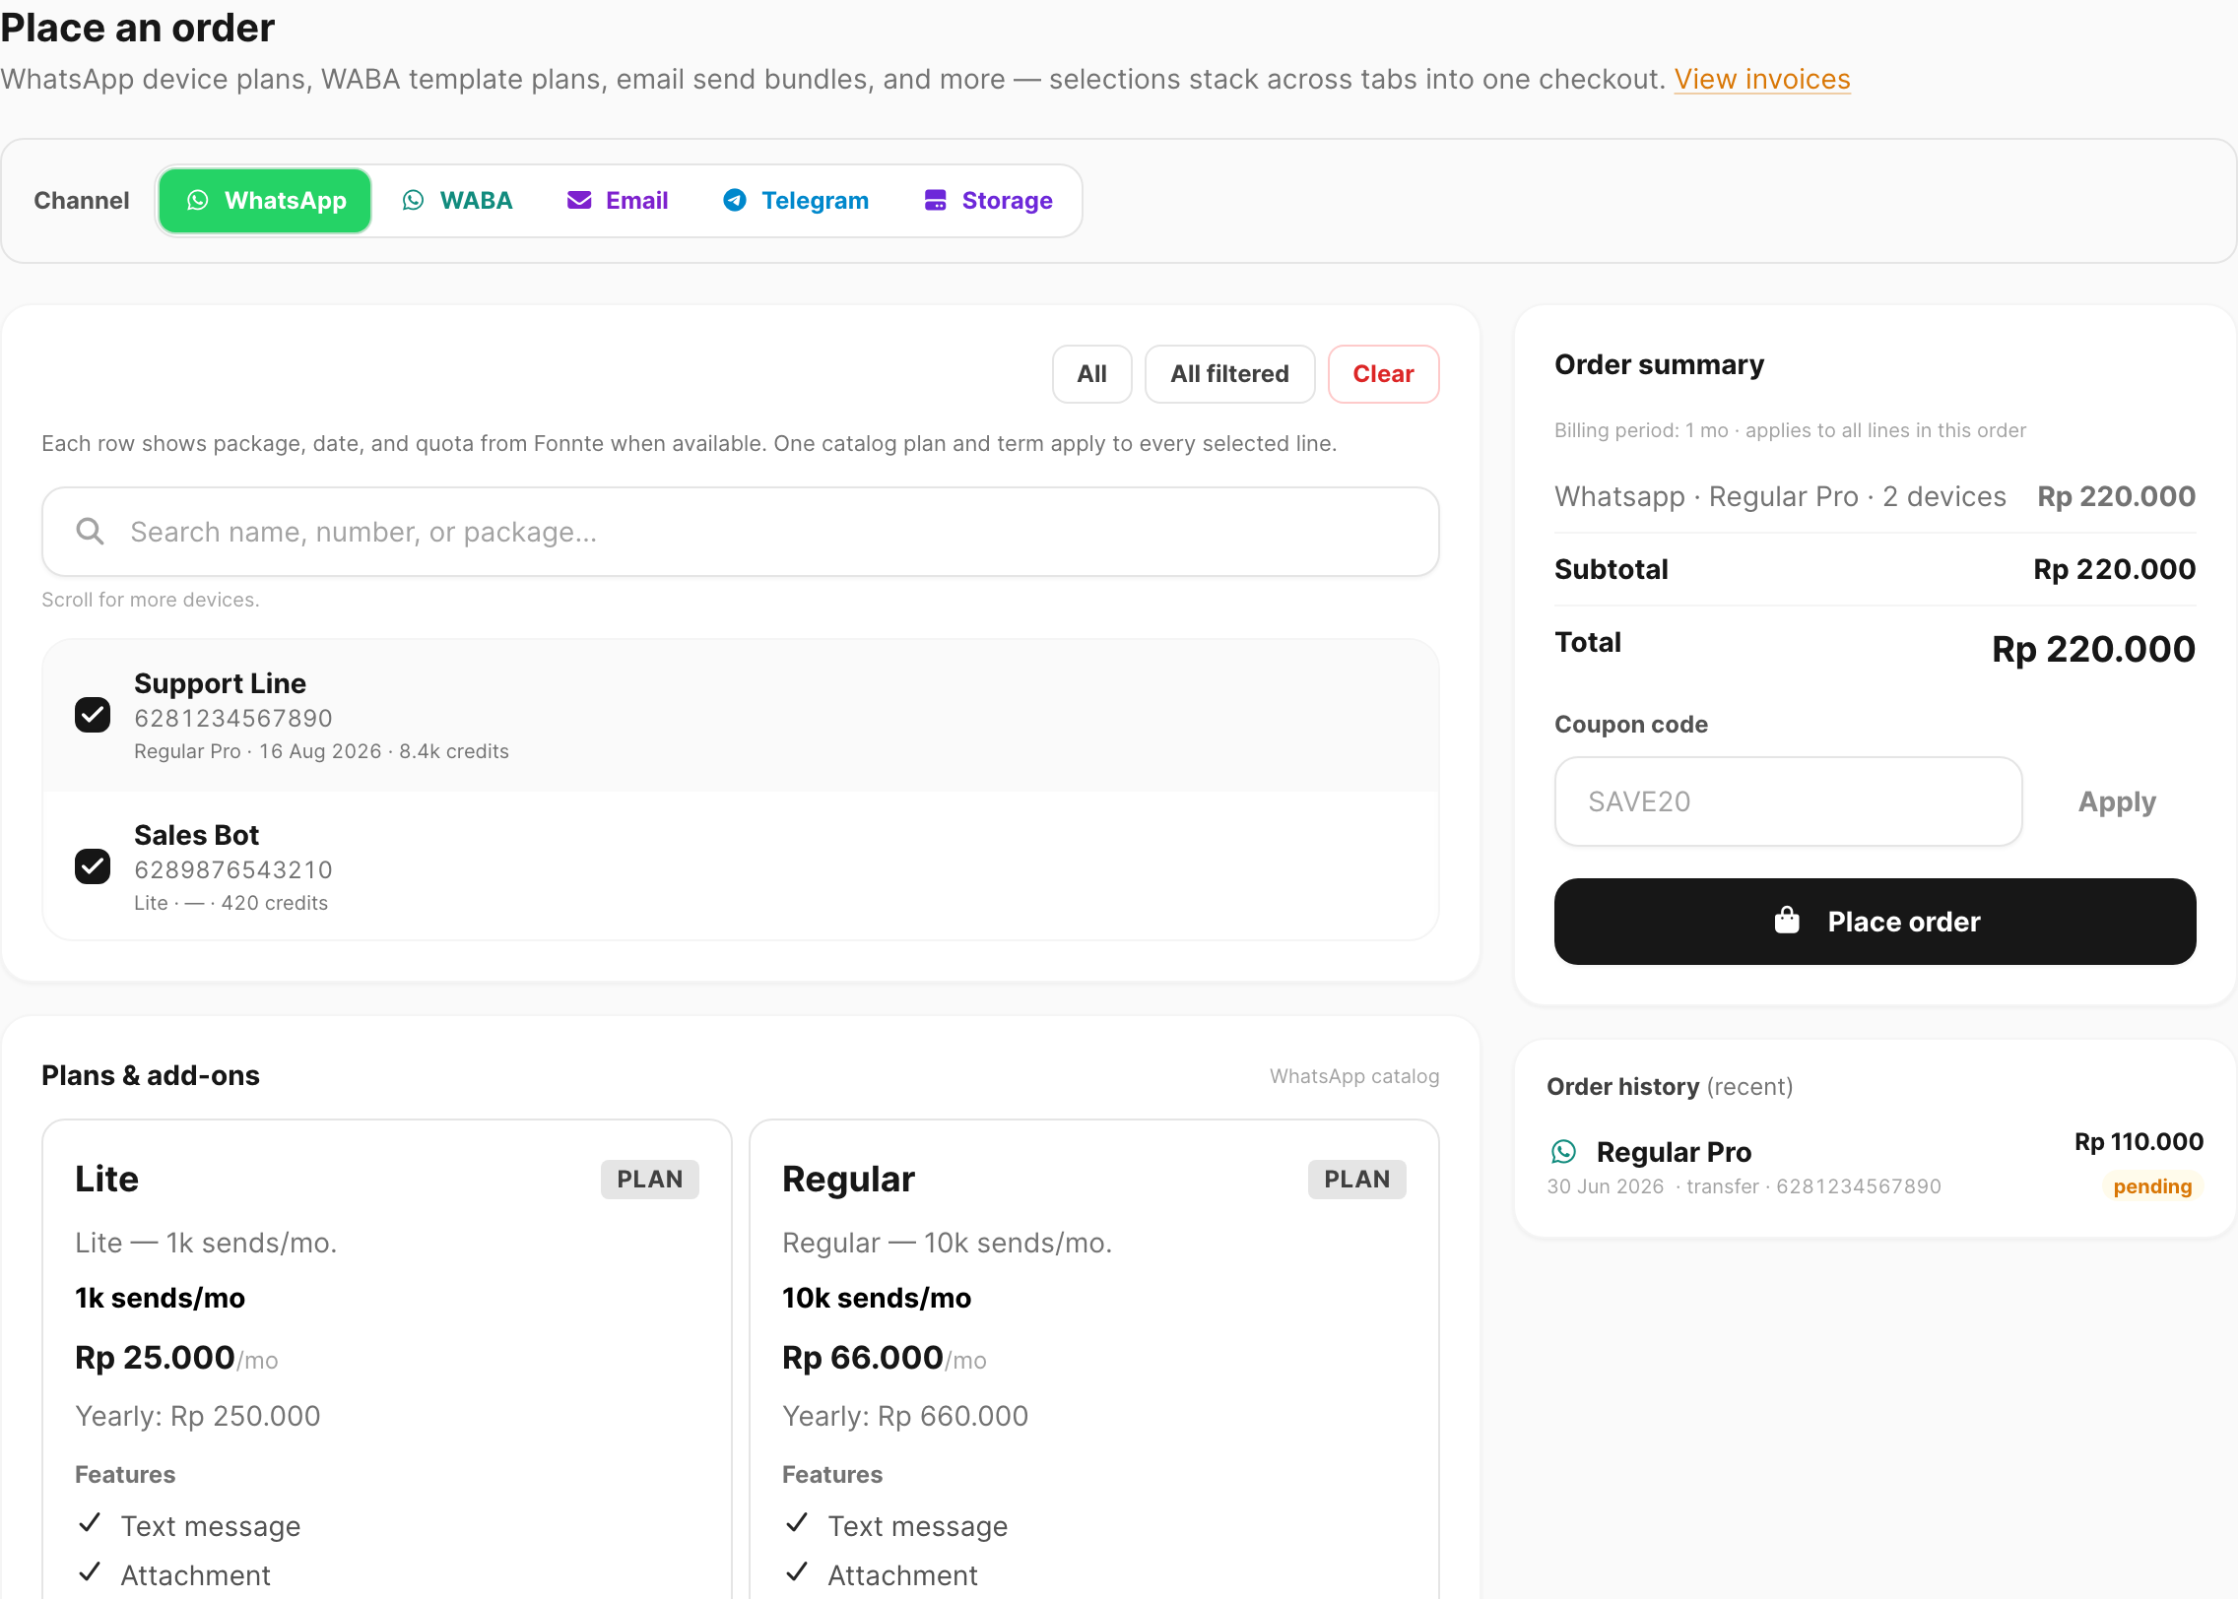2238x1599 pixels.
Task: Click the Attachment checkmark on Lite card
Action: pos(90,1571)
